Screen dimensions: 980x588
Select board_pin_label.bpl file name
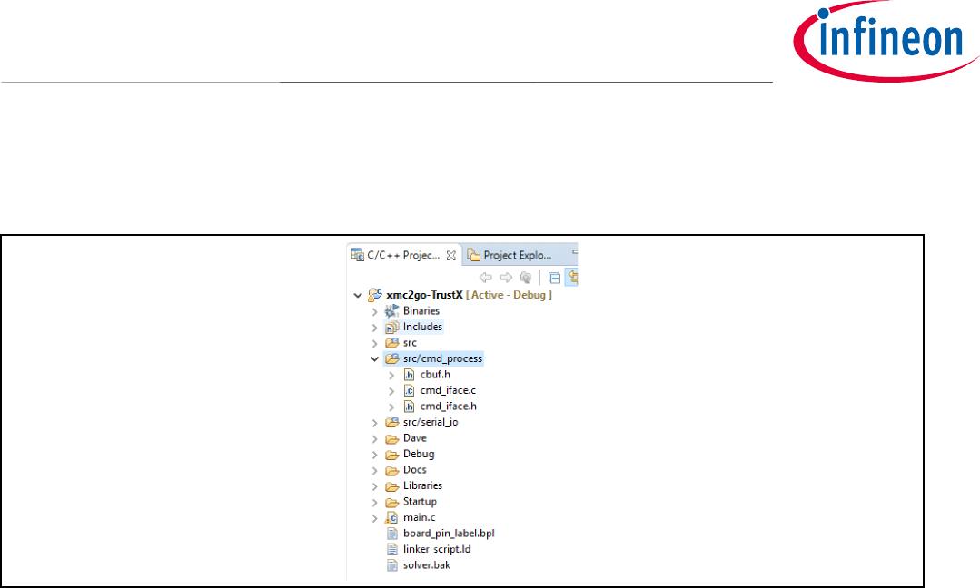[449, 534]
